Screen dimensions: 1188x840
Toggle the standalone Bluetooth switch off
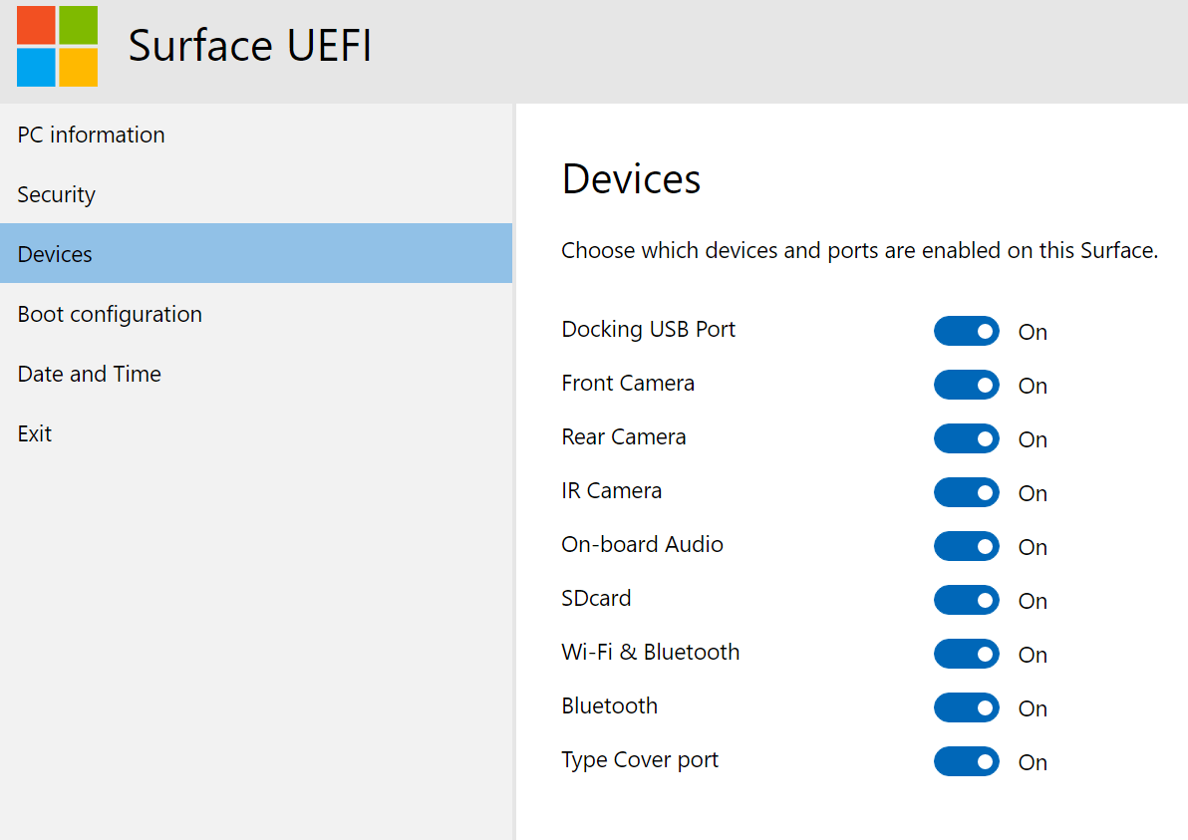966,707
